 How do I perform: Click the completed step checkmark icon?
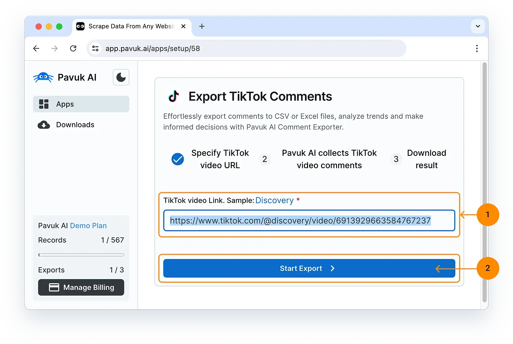[x=178, y=159]
